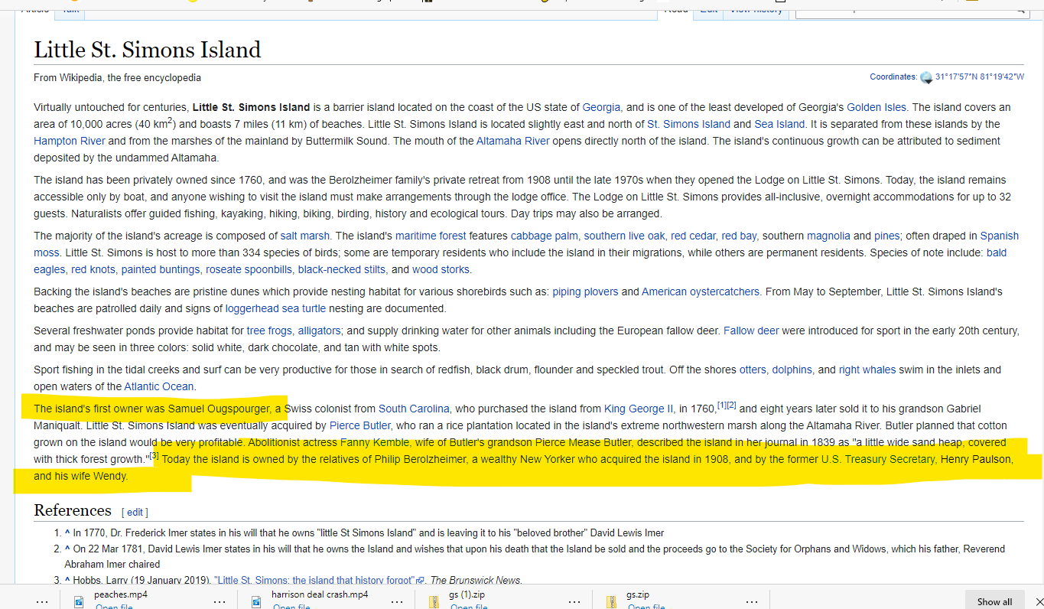The image size is (1044, 609).
Task: Open the Fanny Kemble link
Action: coord(376,442)
